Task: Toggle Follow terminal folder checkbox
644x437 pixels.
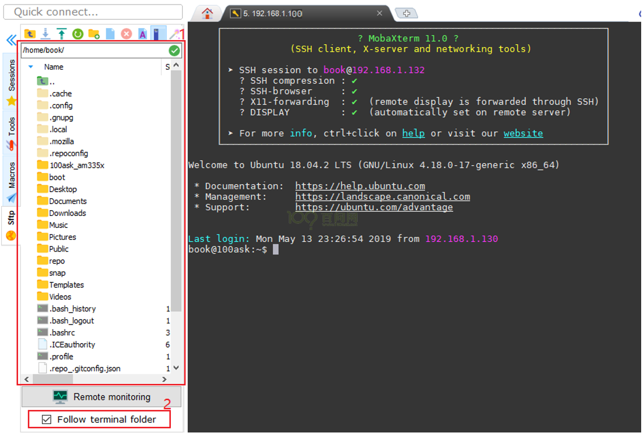Action: [46, 419]
